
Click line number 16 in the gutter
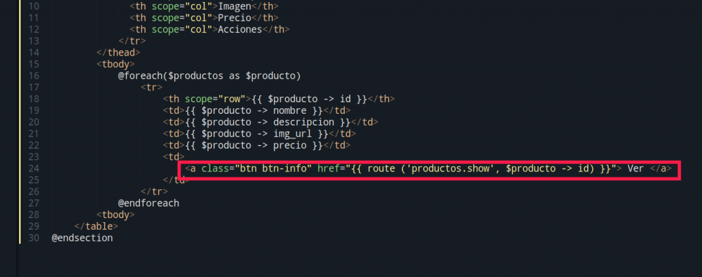pyautogui.click(x=32, y=75)
